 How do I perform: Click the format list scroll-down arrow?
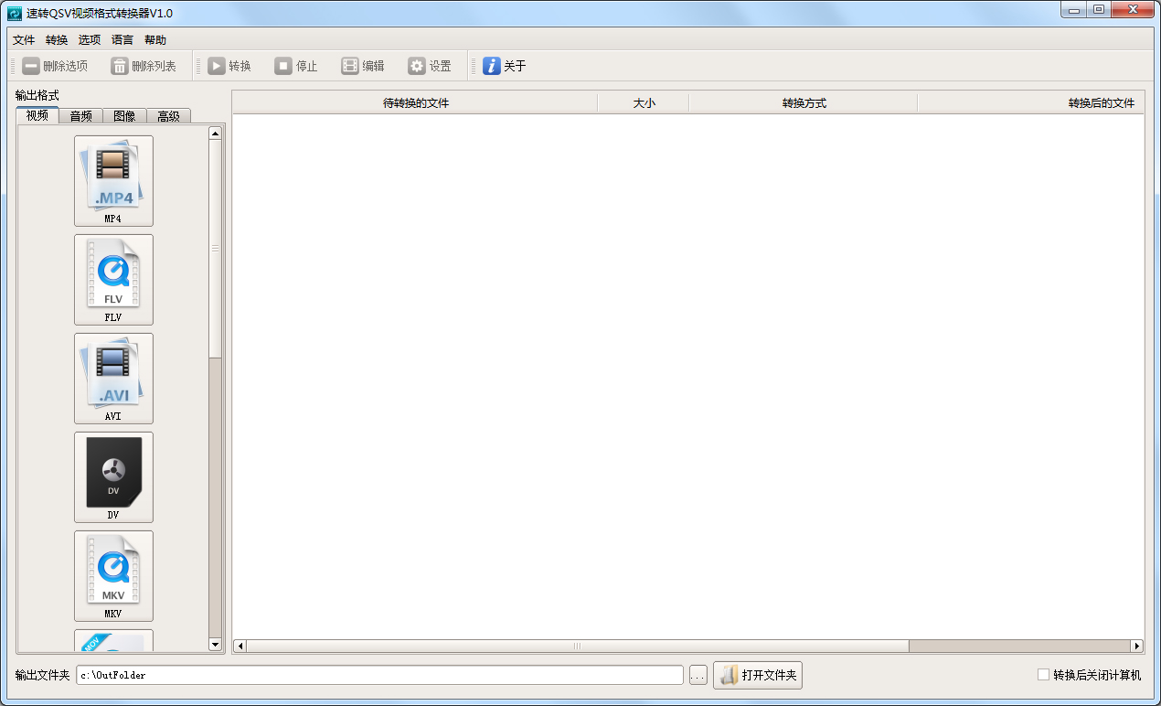[x=216, y=645]
